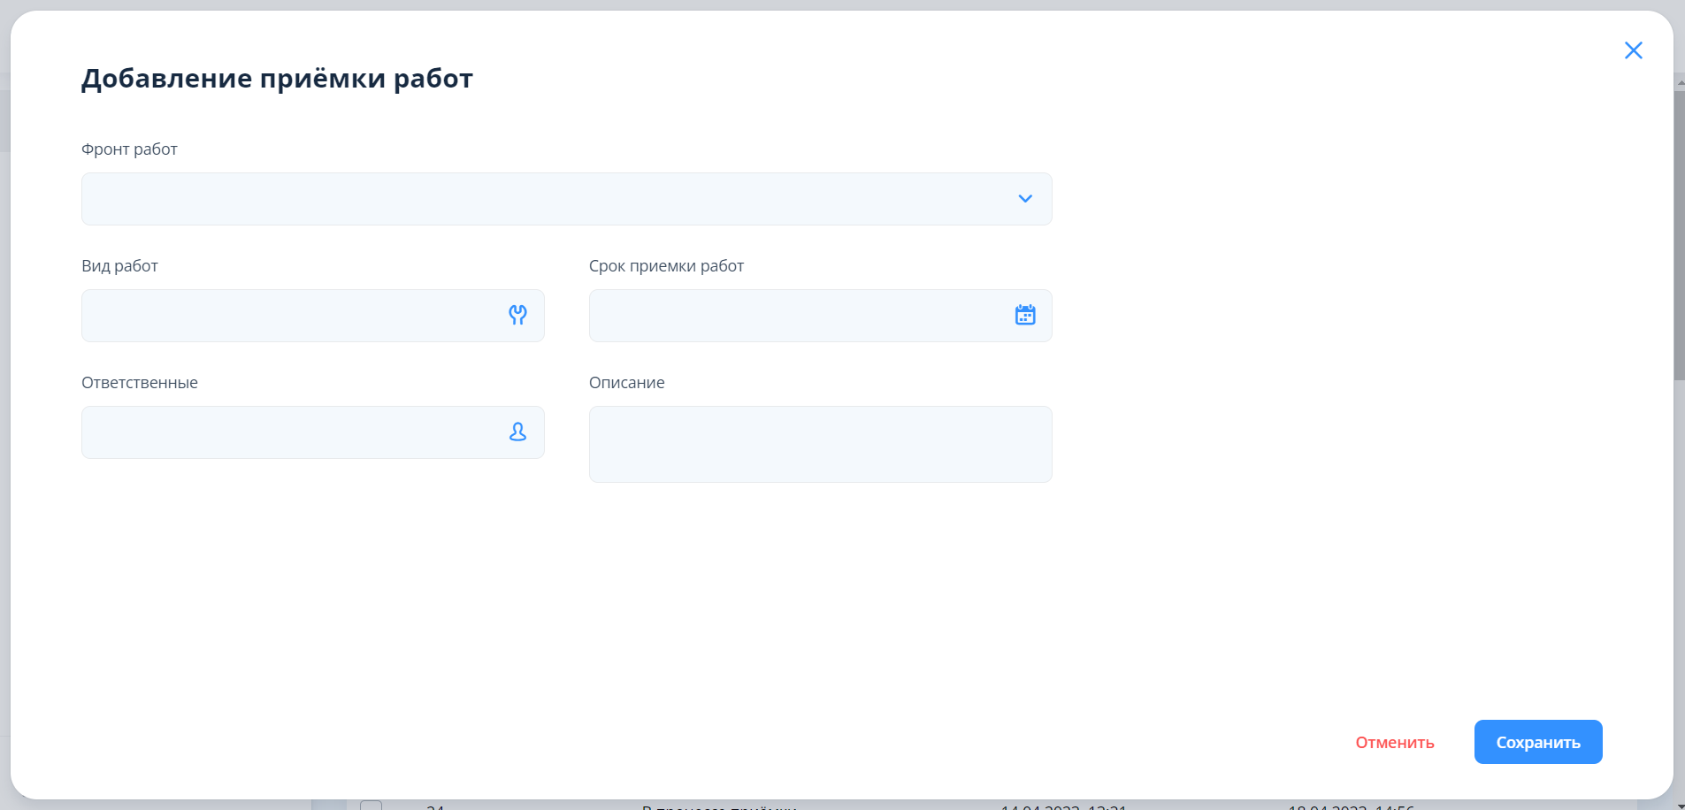Focus the Ответственные input field
This screenshot has width=1685, height=810.
292,432
